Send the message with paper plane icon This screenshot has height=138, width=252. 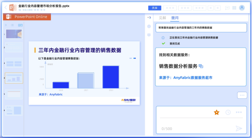click(x=239, y=128)
